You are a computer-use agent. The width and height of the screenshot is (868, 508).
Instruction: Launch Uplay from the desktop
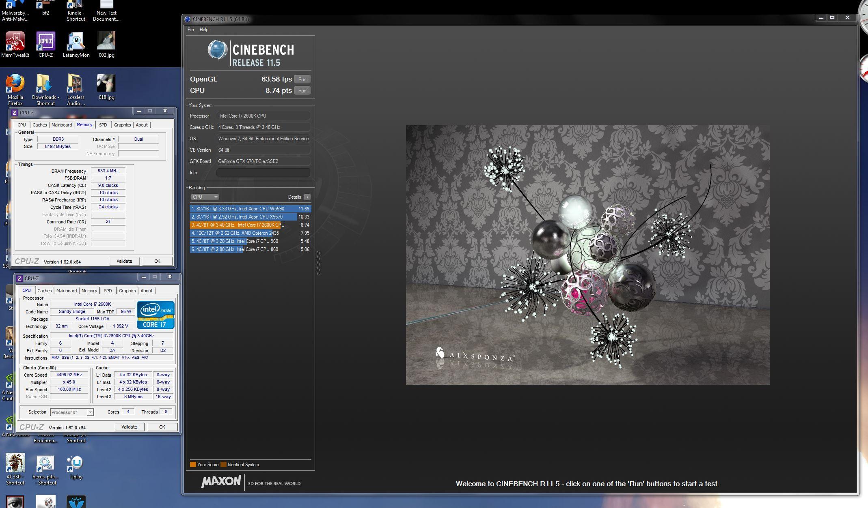76,466
